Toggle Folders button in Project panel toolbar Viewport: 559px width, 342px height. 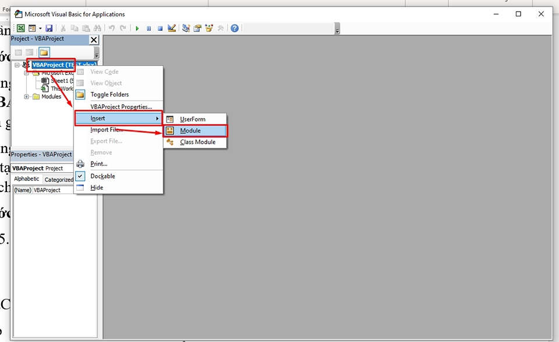[44, 52]
